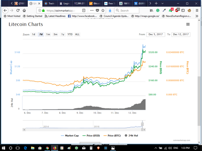Open Council Agenda Updates bookmark
This screenshot has height=151, width=202.
coord(114,16)
